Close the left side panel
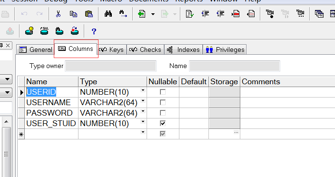The width and height of the screenshot is (335, 177). 8,46
